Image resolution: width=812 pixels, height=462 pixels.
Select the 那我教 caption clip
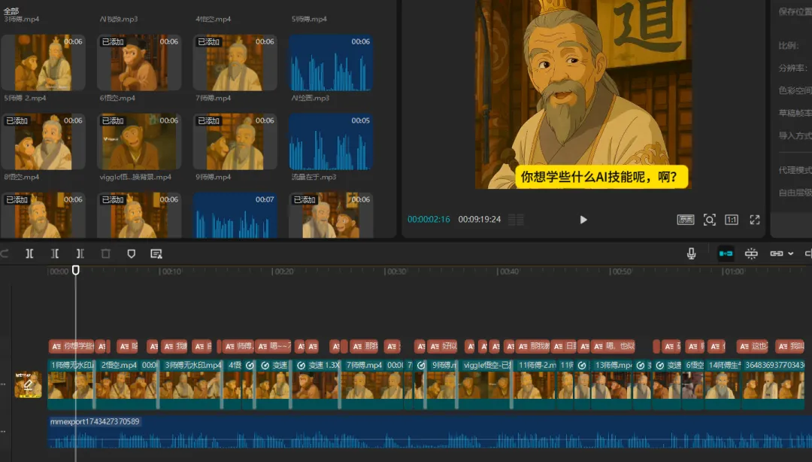533,346
